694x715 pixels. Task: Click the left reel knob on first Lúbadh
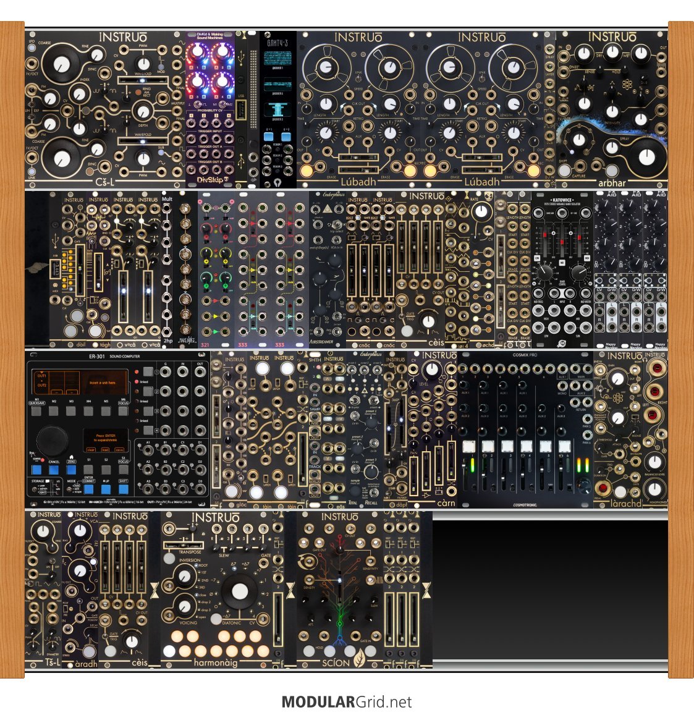325,67
